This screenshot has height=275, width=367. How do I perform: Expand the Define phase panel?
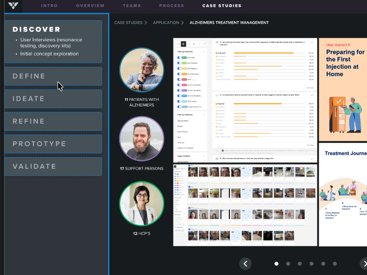point(53,77)
